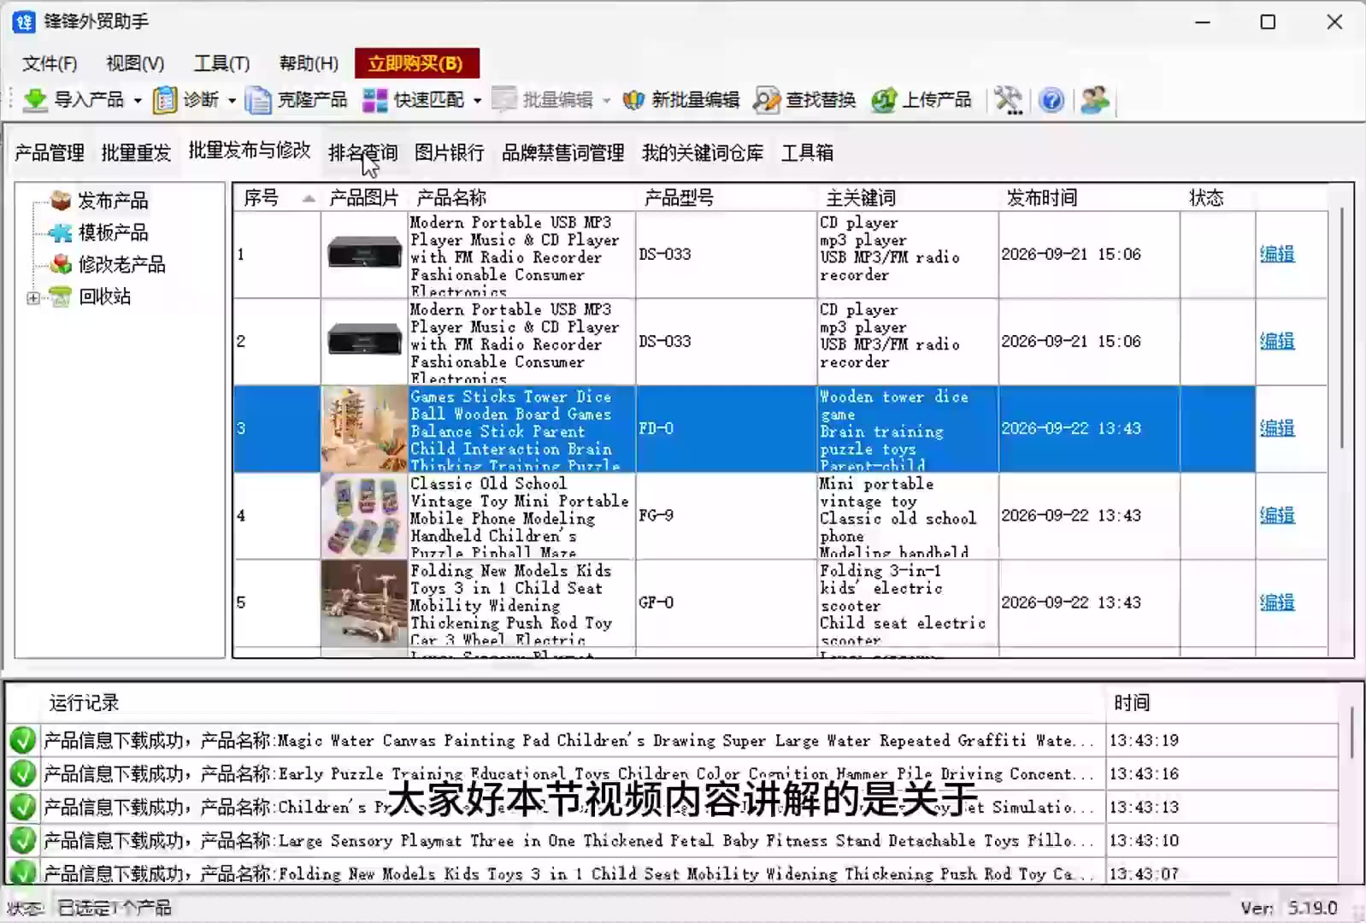Open the 批量编辑 dropdown arrow

click(606, 101)
